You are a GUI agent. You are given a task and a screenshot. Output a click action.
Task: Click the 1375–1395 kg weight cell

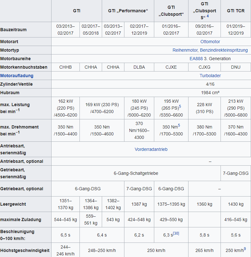[x=171, y=204]
